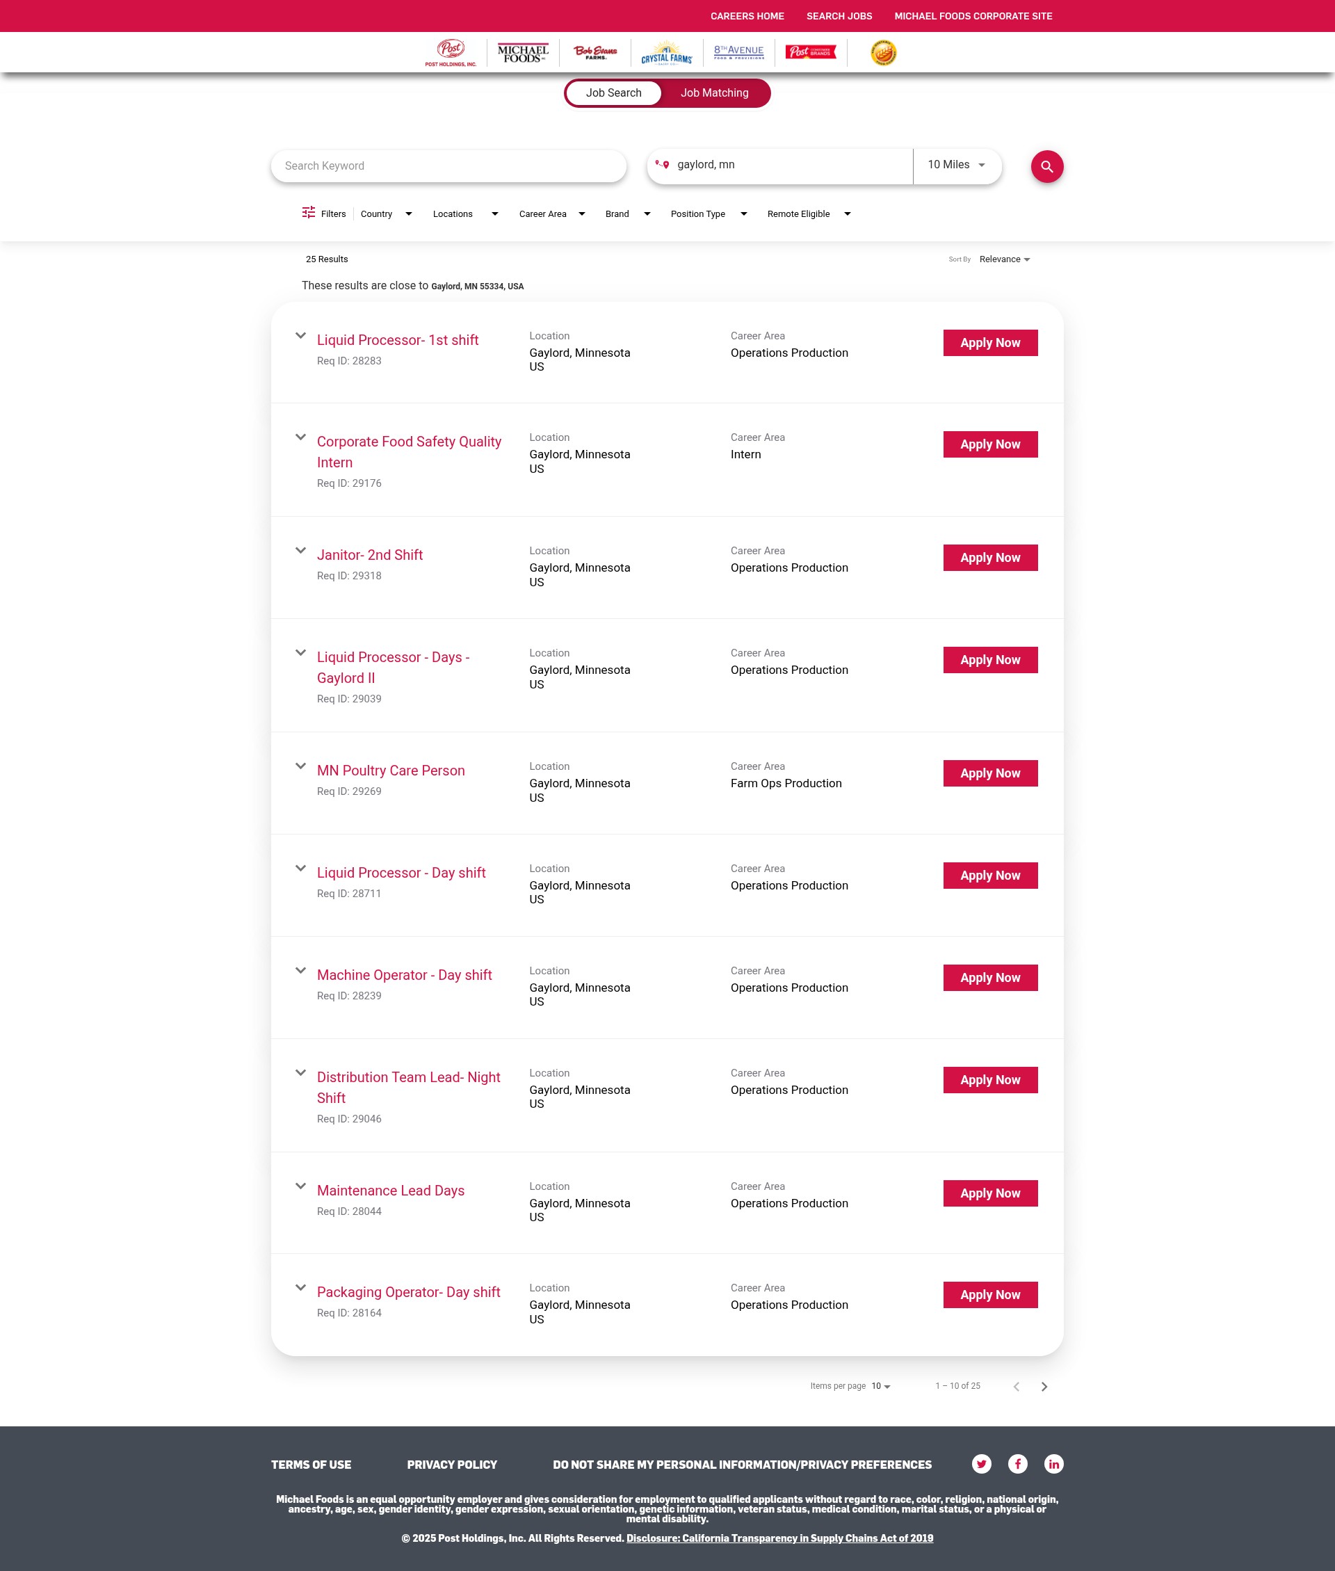Viewport: 1335px width, 1571px height.
Task: Open Corporate Food Safety Quality Intern posting
Action: (409, 452)
